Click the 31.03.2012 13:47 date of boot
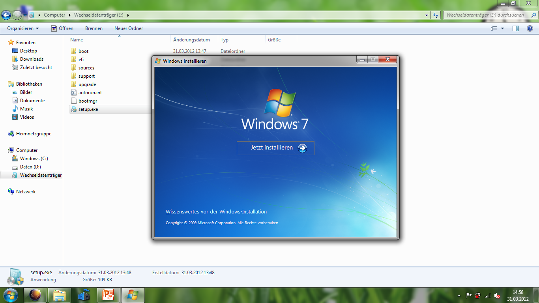This screenshot has height=303, width=539. point(189,51)
